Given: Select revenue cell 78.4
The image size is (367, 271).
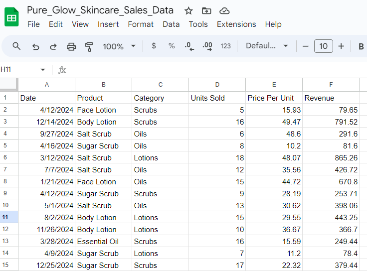Looking at the screenshot, I should point(331,253).
